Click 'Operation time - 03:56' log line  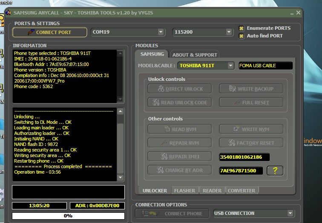point(37,172)
